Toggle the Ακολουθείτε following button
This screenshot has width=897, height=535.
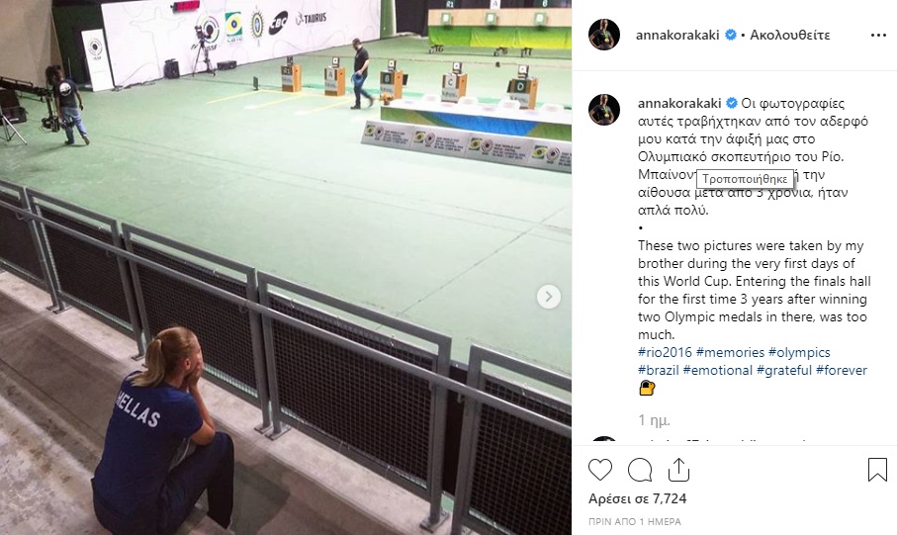(790, 35)
